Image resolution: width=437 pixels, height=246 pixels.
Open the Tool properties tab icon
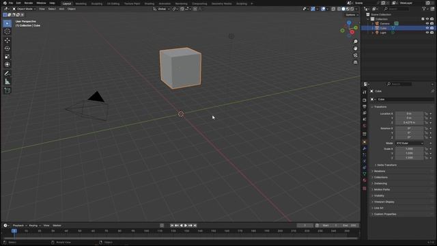click(x=364, y=92)
